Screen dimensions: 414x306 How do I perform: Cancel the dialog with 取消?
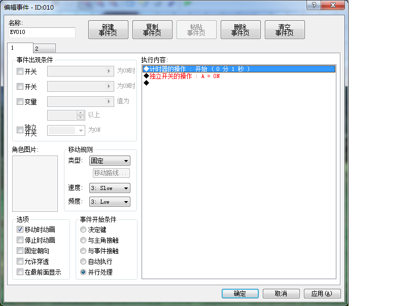[x=281, y=293]
